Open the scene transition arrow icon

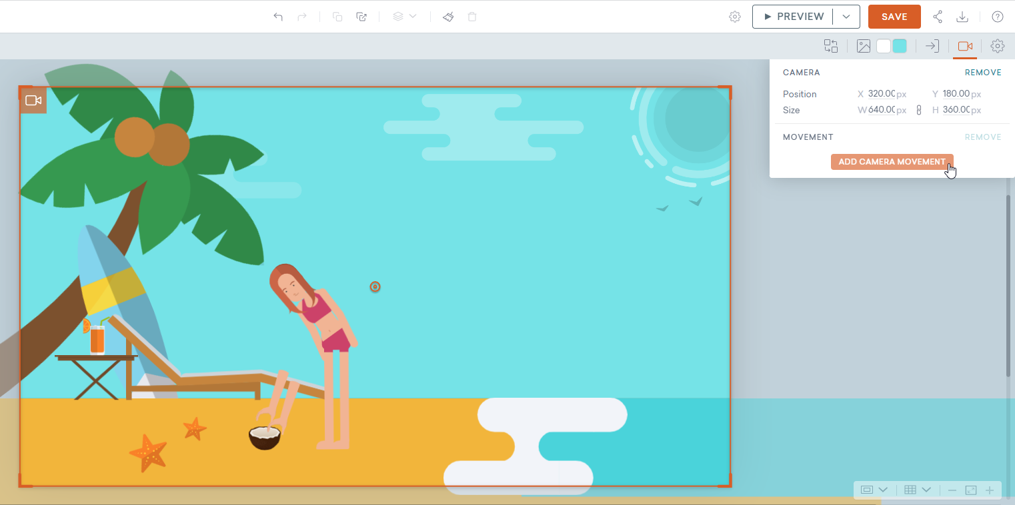[x=932, y=46]
